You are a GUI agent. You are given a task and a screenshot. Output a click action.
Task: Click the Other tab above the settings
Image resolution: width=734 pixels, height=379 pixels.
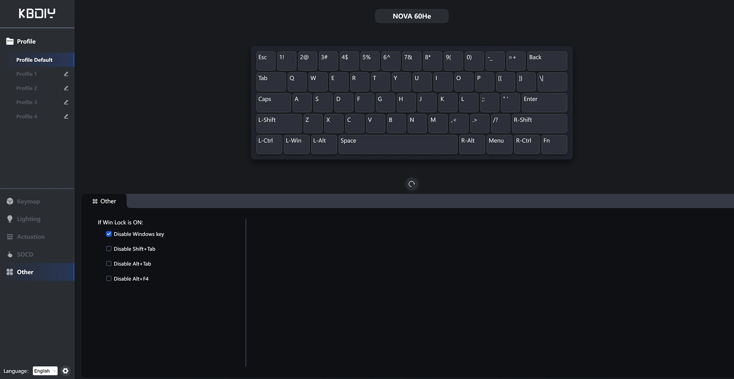tap(104, 201)
